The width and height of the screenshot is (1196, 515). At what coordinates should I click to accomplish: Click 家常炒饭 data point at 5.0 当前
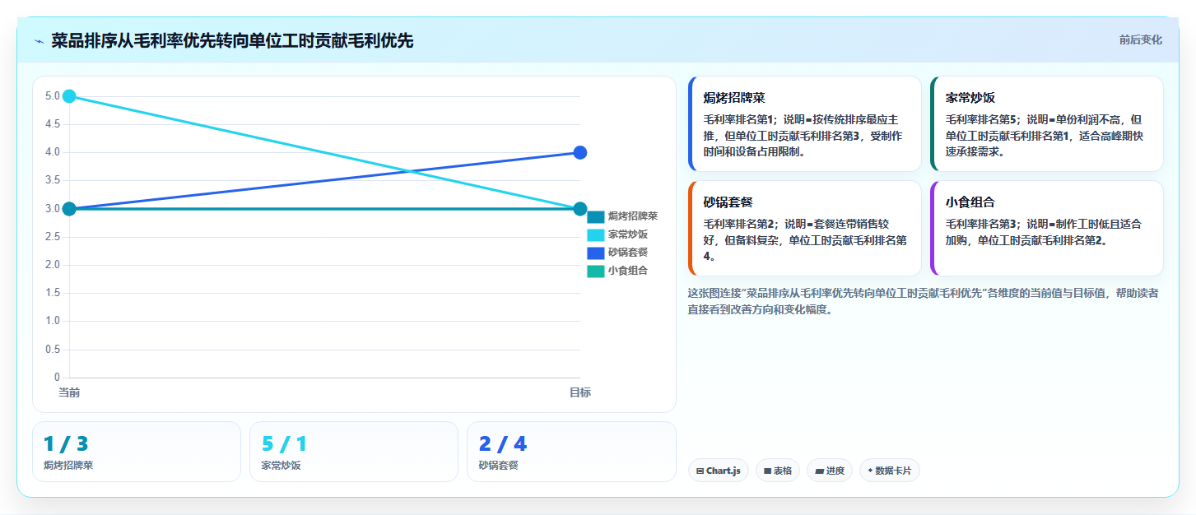69,96
